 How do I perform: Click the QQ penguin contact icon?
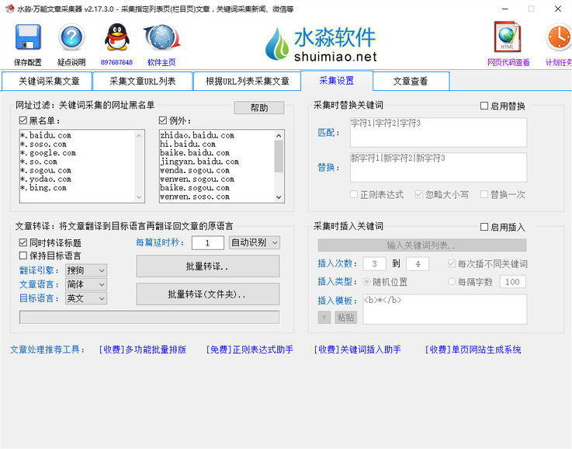tap(116, 38)
